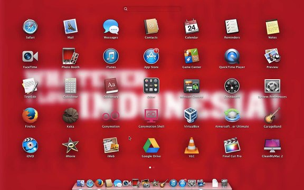Open the Calculator app
This screenshot has width=304, height=190.
pyautogui.click(x=70, y=86)
